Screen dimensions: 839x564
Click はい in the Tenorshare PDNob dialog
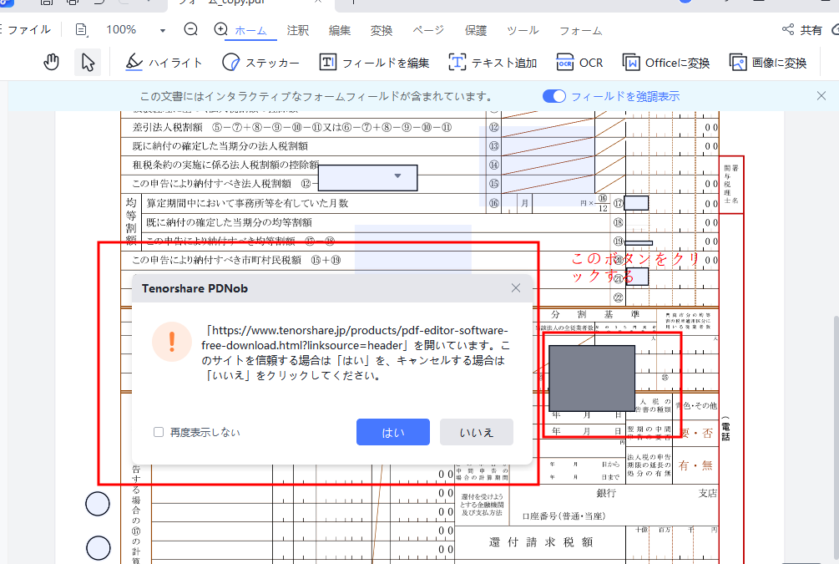(x=392, y=432)
